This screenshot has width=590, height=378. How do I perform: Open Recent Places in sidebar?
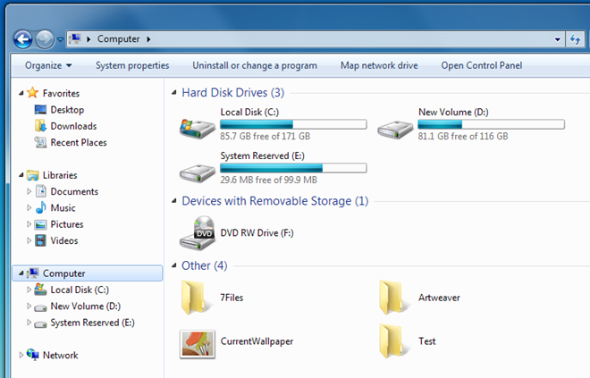coord(79,143)
